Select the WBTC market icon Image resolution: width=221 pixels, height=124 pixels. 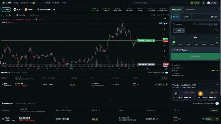[26, 10]
